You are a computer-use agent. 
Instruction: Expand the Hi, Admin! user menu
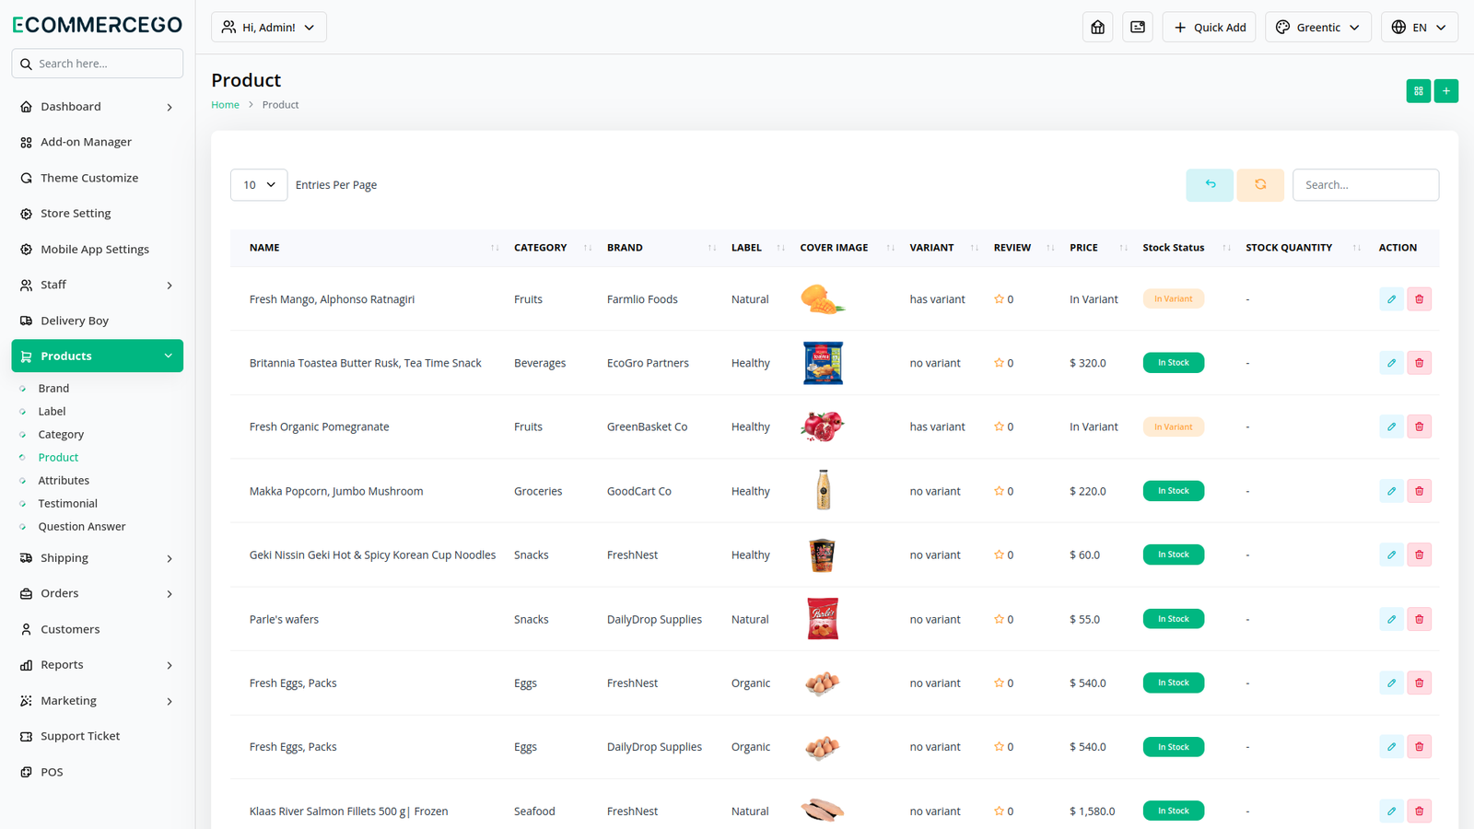[x=269, y=28]
